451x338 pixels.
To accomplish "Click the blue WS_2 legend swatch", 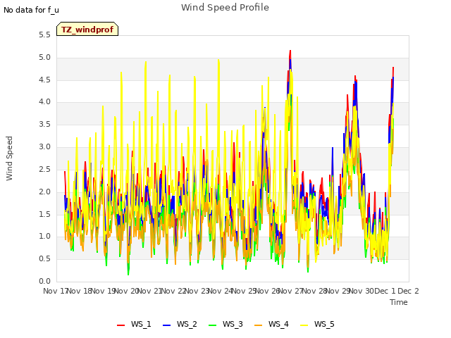I will 166,325.
